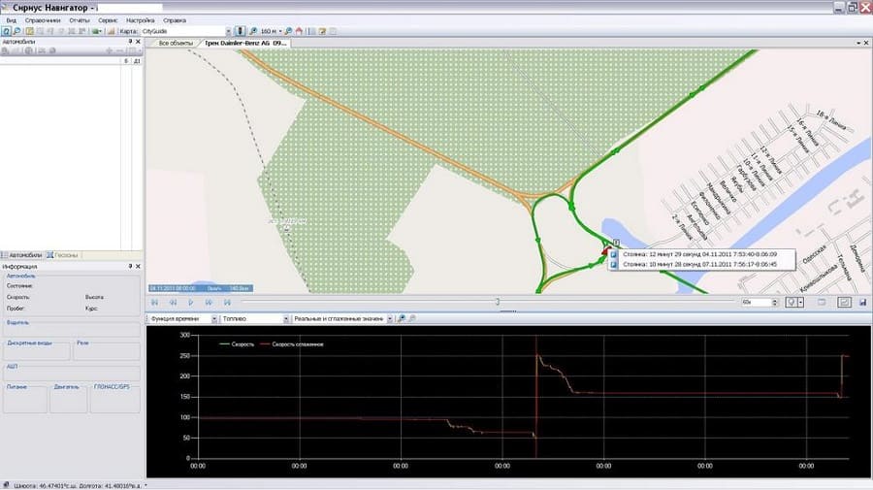Skip to the end of track playback
The width and height of the screenshot is (873, 490).
(x=227, y=303)
